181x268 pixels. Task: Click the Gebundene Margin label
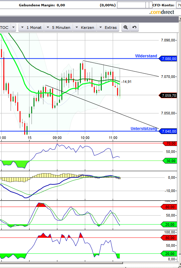pyautogui.click(x=37, y=5)
